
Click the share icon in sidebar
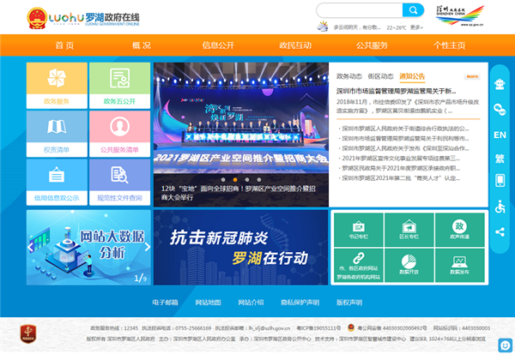500,231
